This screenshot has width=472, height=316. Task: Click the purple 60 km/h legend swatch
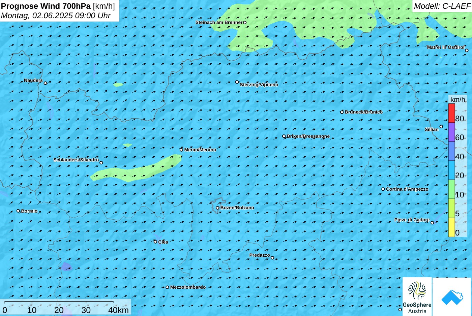(451, 132)
